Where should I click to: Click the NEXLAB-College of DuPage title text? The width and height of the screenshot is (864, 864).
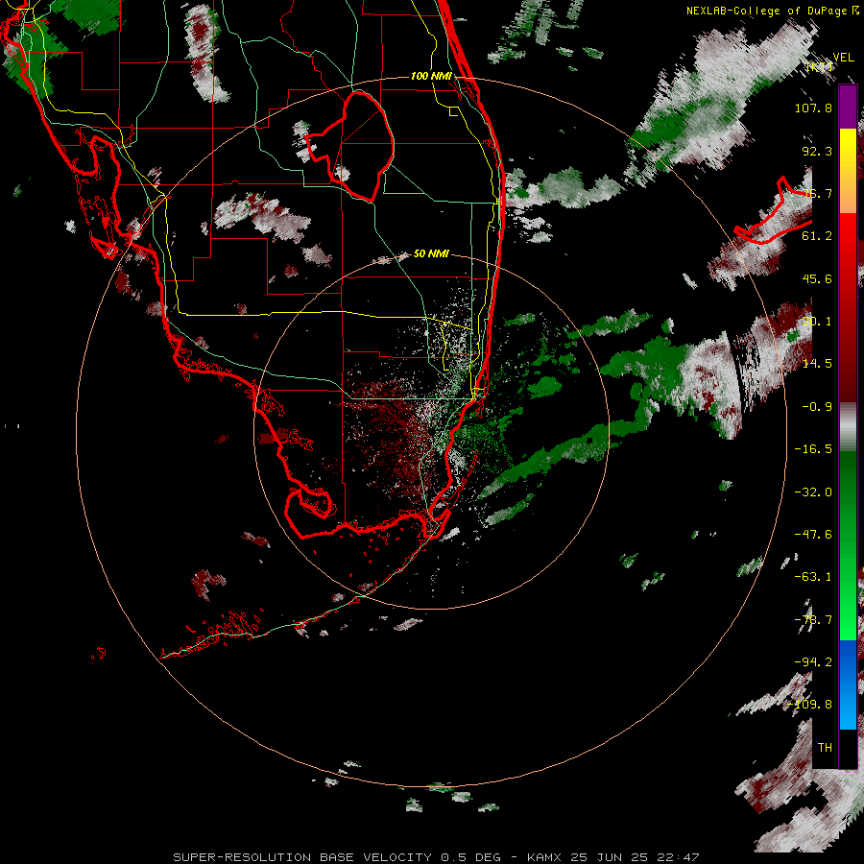pyautogui.click(x=766, y=11)
